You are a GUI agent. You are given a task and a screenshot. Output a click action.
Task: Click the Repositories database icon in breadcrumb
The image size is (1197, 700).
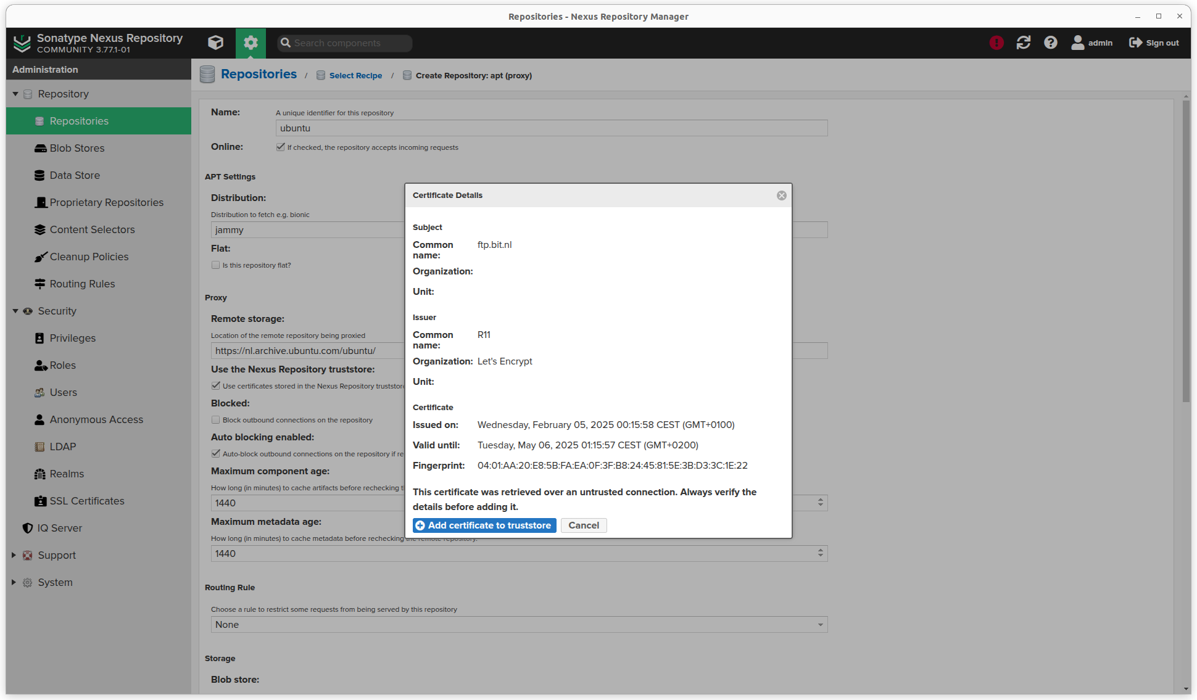click(x=207, y=75)
